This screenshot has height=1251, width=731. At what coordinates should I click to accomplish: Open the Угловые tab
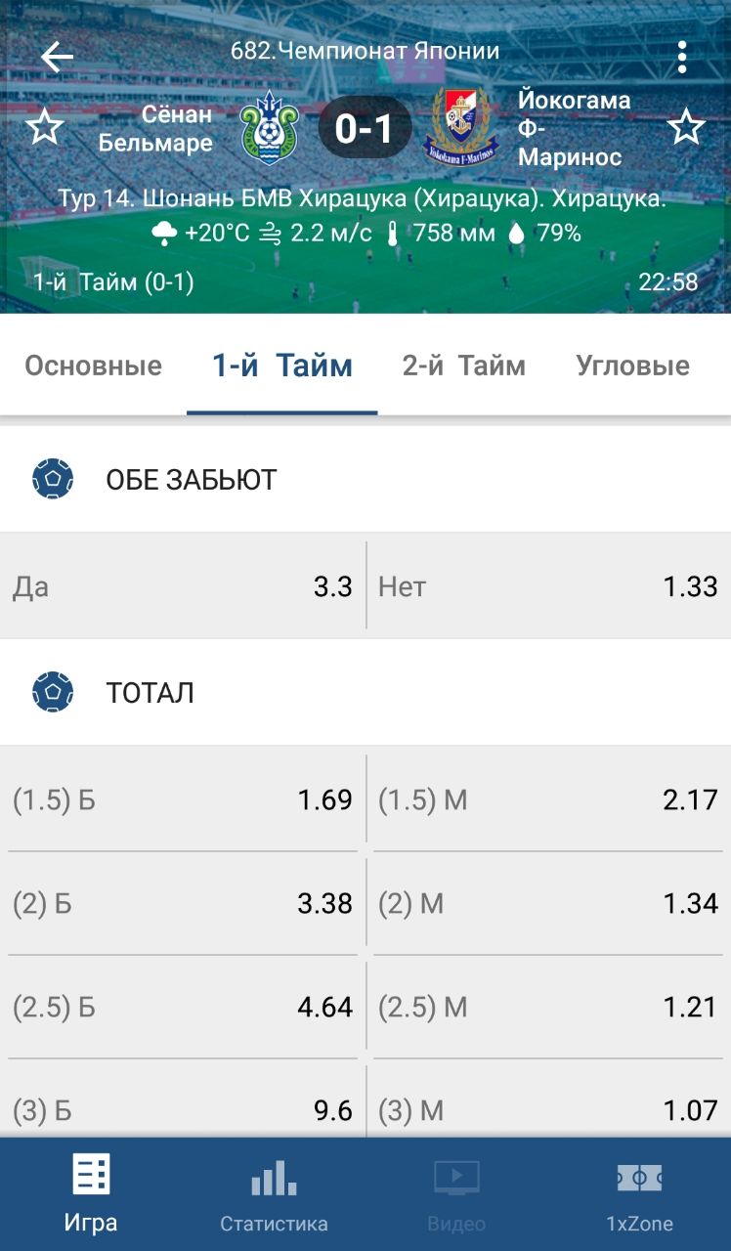click(632, 367)
